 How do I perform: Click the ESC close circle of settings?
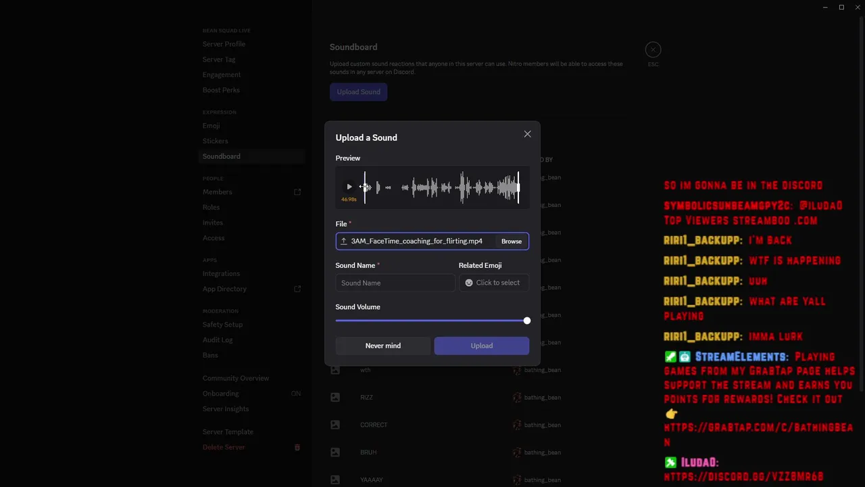click(653, 49)
